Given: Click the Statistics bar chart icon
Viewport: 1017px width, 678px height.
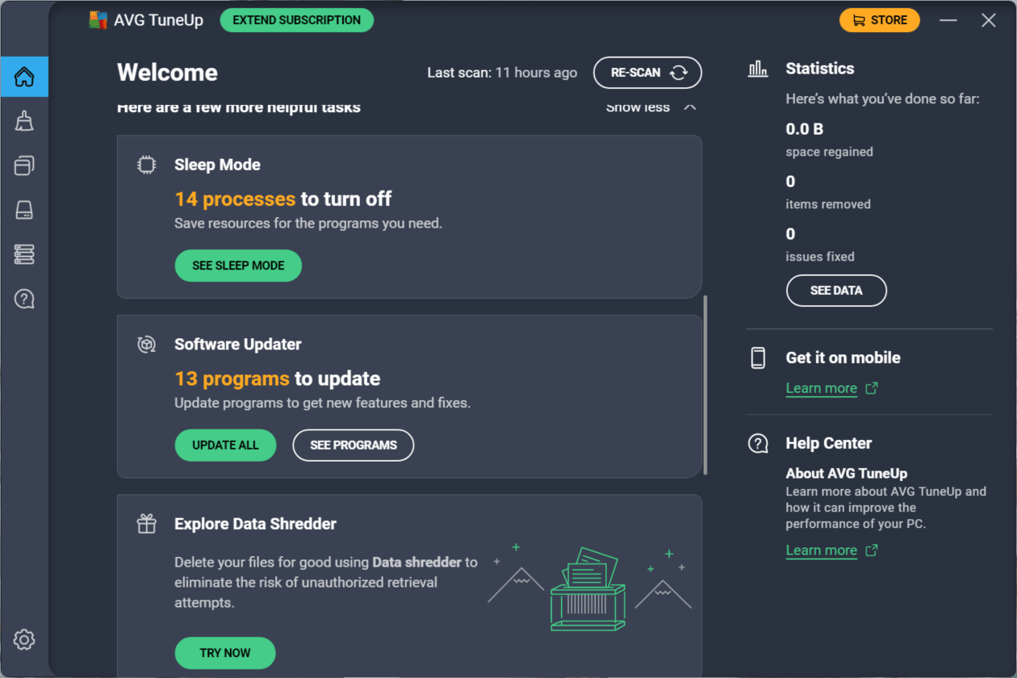Looking at the screenshot, I should [758, 69].
